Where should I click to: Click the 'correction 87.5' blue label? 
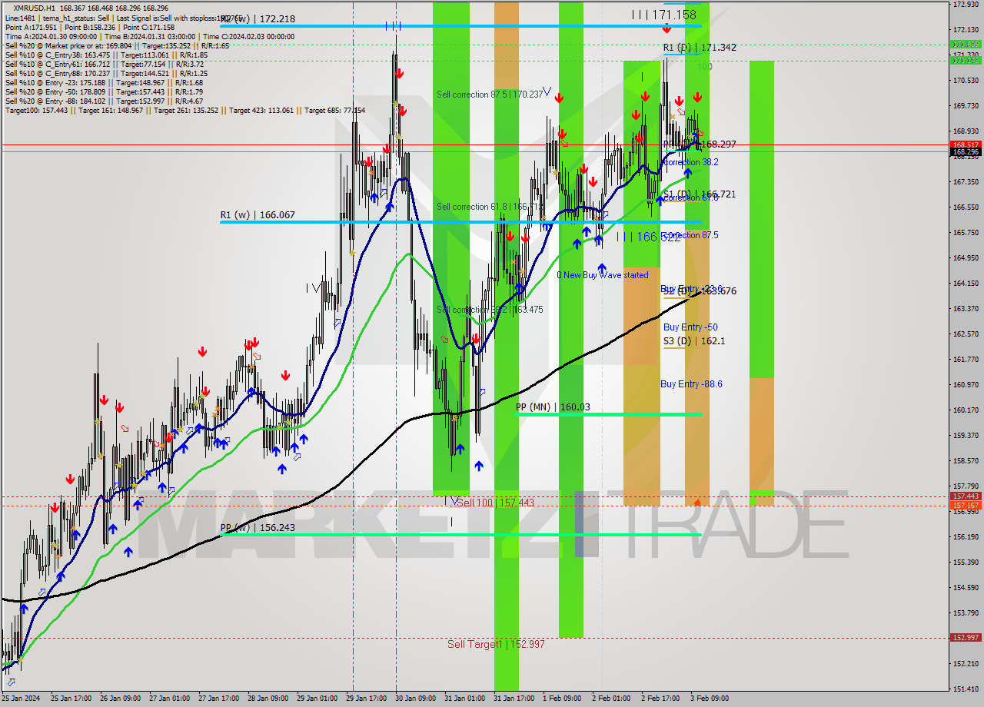(x=690, y=235)
